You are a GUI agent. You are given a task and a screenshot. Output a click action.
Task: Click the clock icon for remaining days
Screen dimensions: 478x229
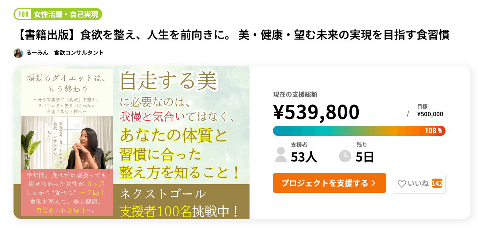pyautogui.click(x=344, y=156)
